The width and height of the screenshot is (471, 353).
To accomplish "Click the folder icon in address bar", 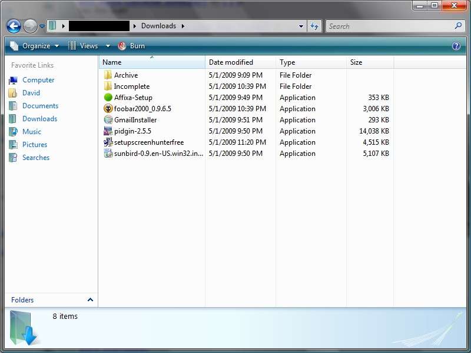I will click(52, 26).
